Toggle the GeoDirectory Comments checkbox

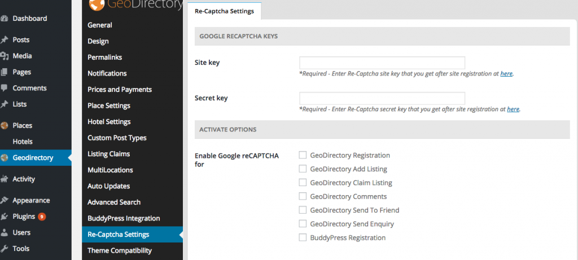(303, 196)
